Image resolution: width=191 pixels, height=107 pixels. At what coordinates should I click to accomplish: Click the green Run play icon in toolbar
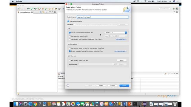[31, 9]
